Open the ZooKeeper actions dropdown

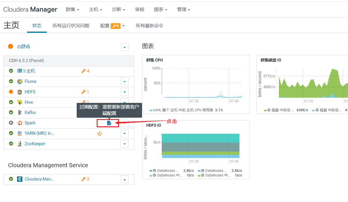click(x=125, y=144)
